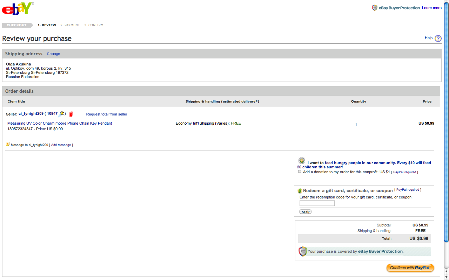Click item number 180572324347 text

click(x=19, y=129)
